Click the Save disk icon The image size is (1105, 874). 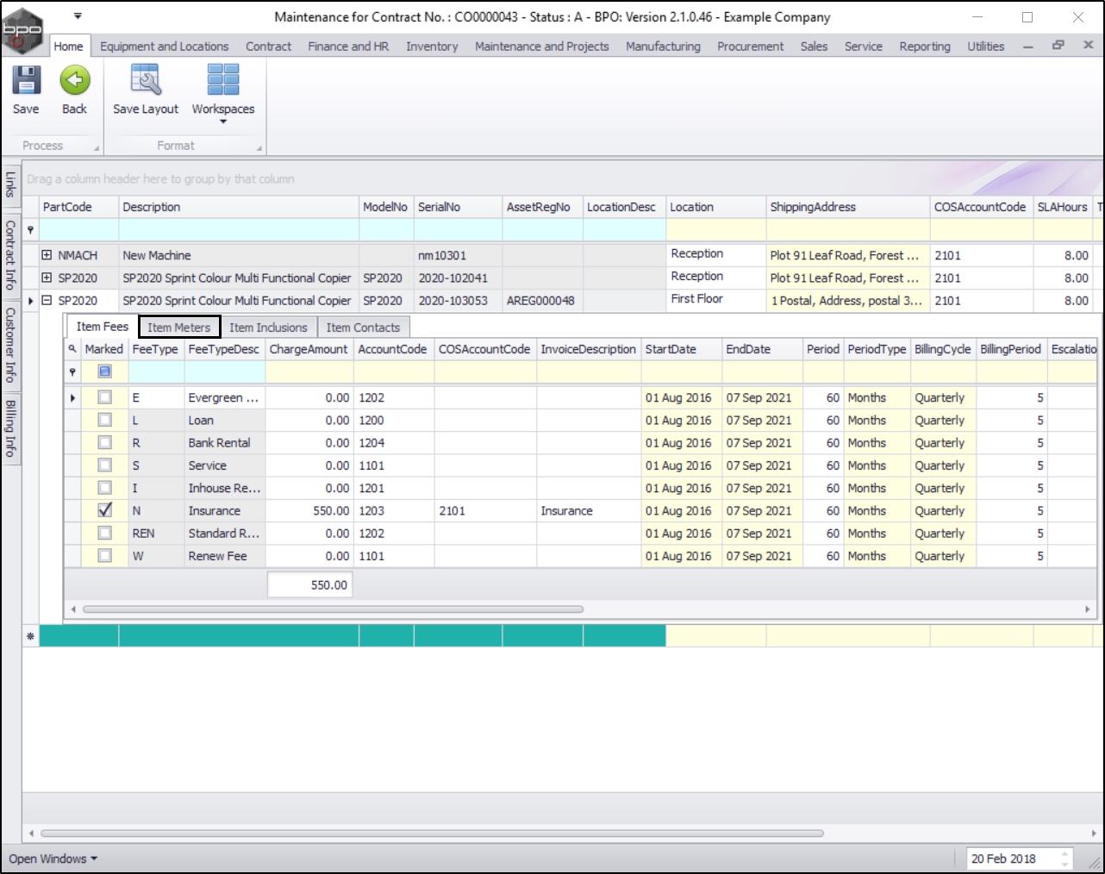pos(26,81)
